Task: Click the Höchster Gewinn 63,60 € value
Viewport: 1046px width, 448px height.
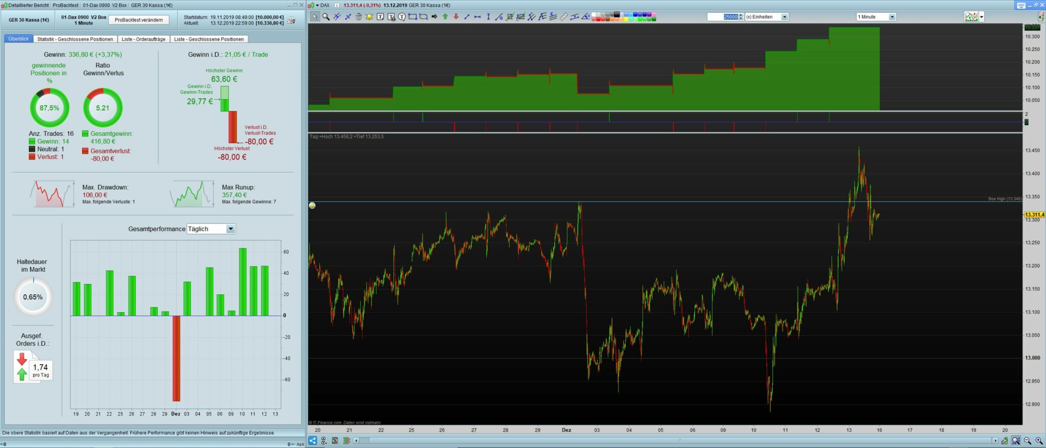Action: 224,79
